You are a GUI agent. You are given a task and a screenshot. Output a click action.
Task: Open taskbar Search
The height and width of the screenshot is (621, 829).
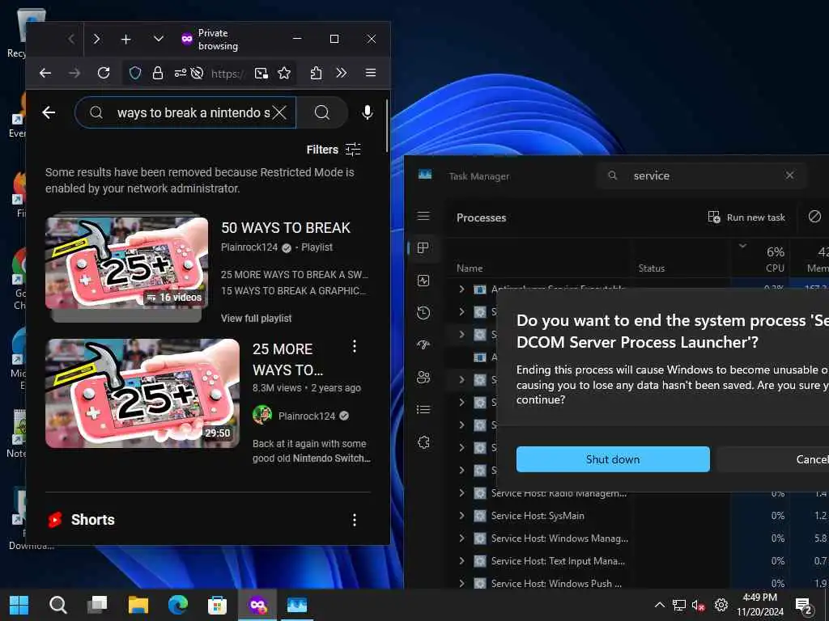tap(58, 605)
